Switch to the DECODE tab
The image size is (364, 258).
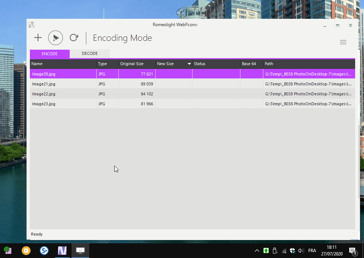click(x=90, y=53)
